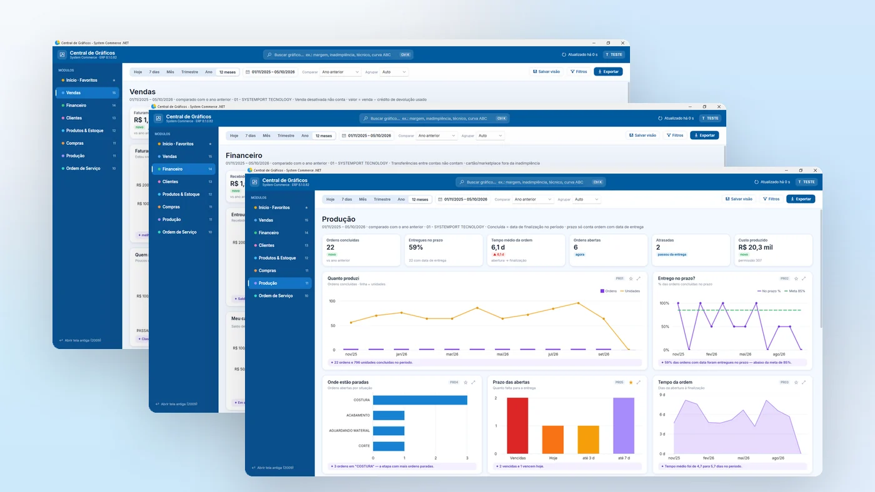Click the calendar icon in Vendas window date range
875x492 pixels.
tap(248, 72)
